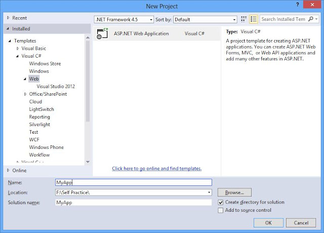The image size is (324, 233).
Task: Open the Sort by Default dropdown
Action: pos(205,19)
